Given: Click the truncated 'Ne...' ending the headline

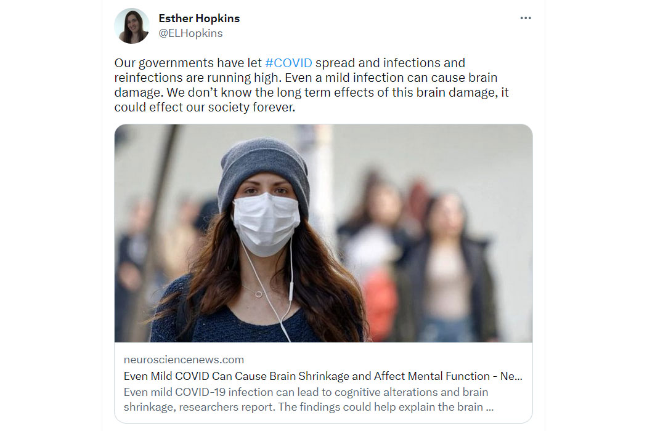Looking at the screenshot, I should tap(511, 376).
